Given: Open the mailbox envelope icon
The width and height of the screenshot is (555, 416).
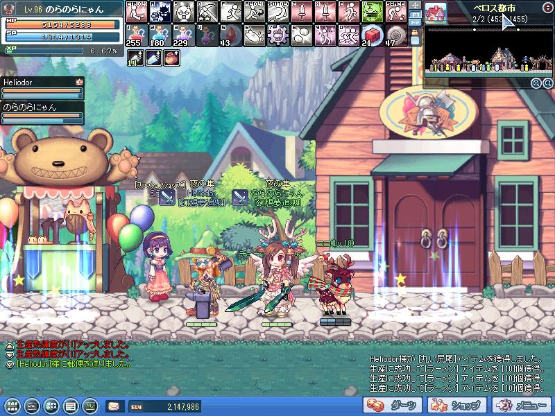Looking at the screenshot, I should click(114, 406).
